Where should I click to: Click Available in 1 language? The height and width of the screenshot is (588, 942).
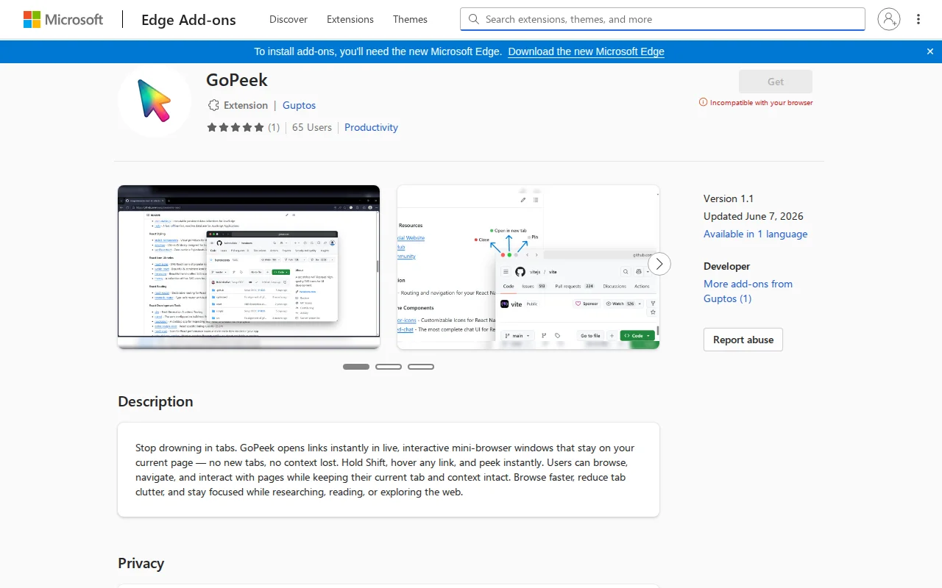tap(755, 234)
